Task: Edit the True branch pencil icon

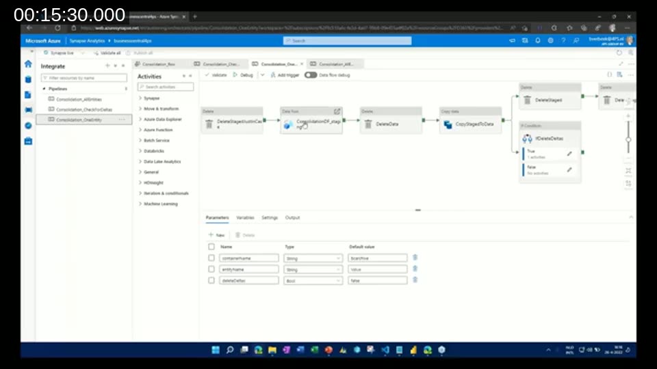Action: [x=569, y=154]
